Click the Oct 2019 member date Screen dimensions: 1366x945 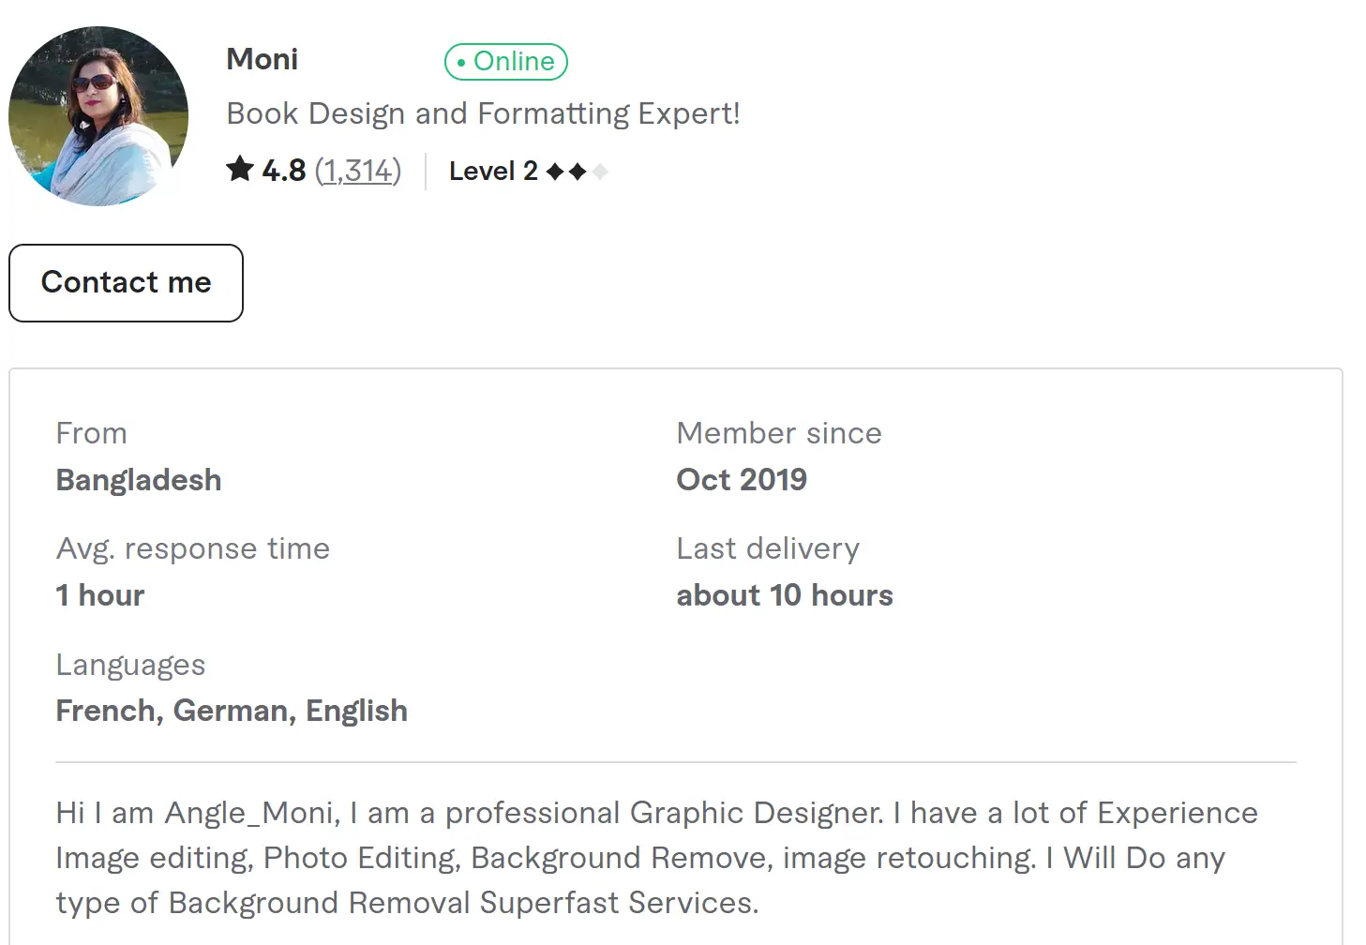tap(742, 480)
